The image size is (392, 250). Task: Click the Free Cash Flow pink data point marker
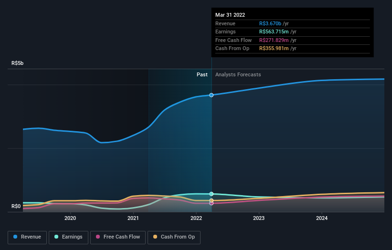212,203
